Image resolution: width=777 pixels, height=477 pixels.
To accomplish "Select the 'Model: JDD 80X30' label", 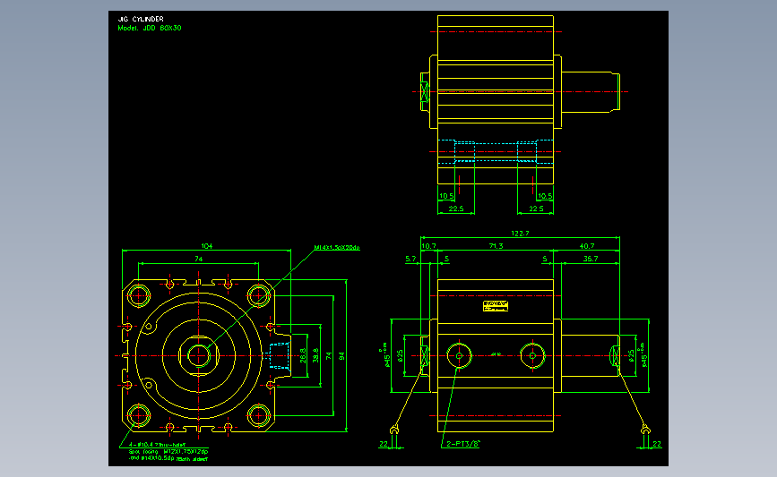I will pos(150,29).
